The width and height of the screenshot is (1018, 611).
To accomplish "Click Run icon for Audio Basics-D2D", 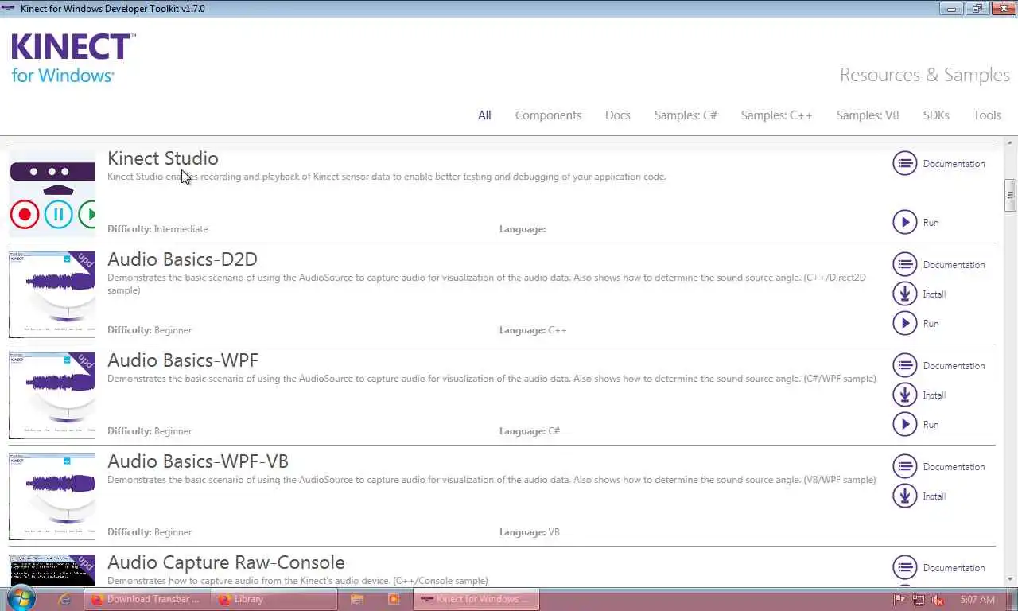I will coord(904,323).
